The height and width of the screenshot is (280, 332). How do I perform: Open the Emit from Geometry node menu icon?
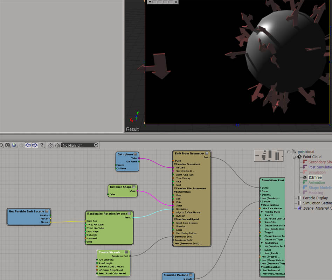pyautogui.click(x=207, y=153)
